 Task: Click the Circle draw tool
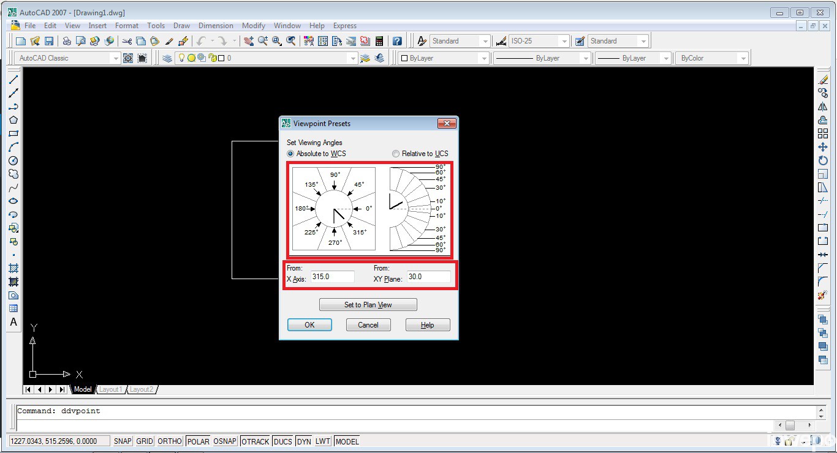pos(13,160)
